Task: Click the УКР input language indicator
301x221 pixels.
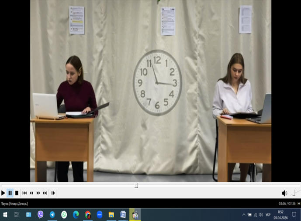Action: coord(268,214)
